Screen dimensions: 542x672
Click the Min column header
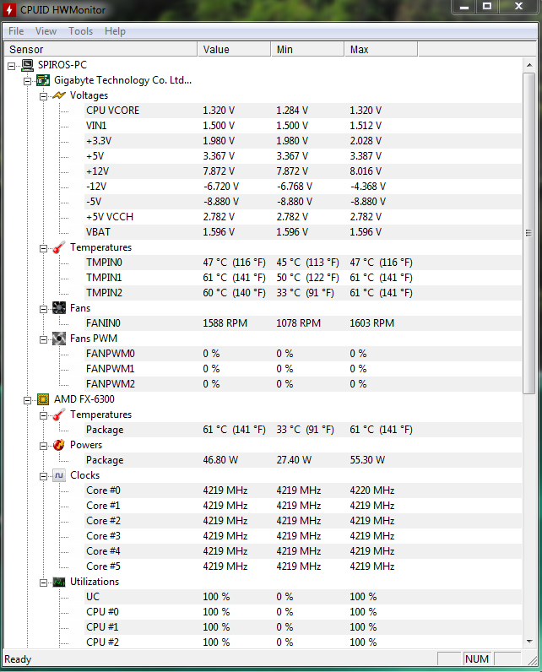(x=307, y=49)
